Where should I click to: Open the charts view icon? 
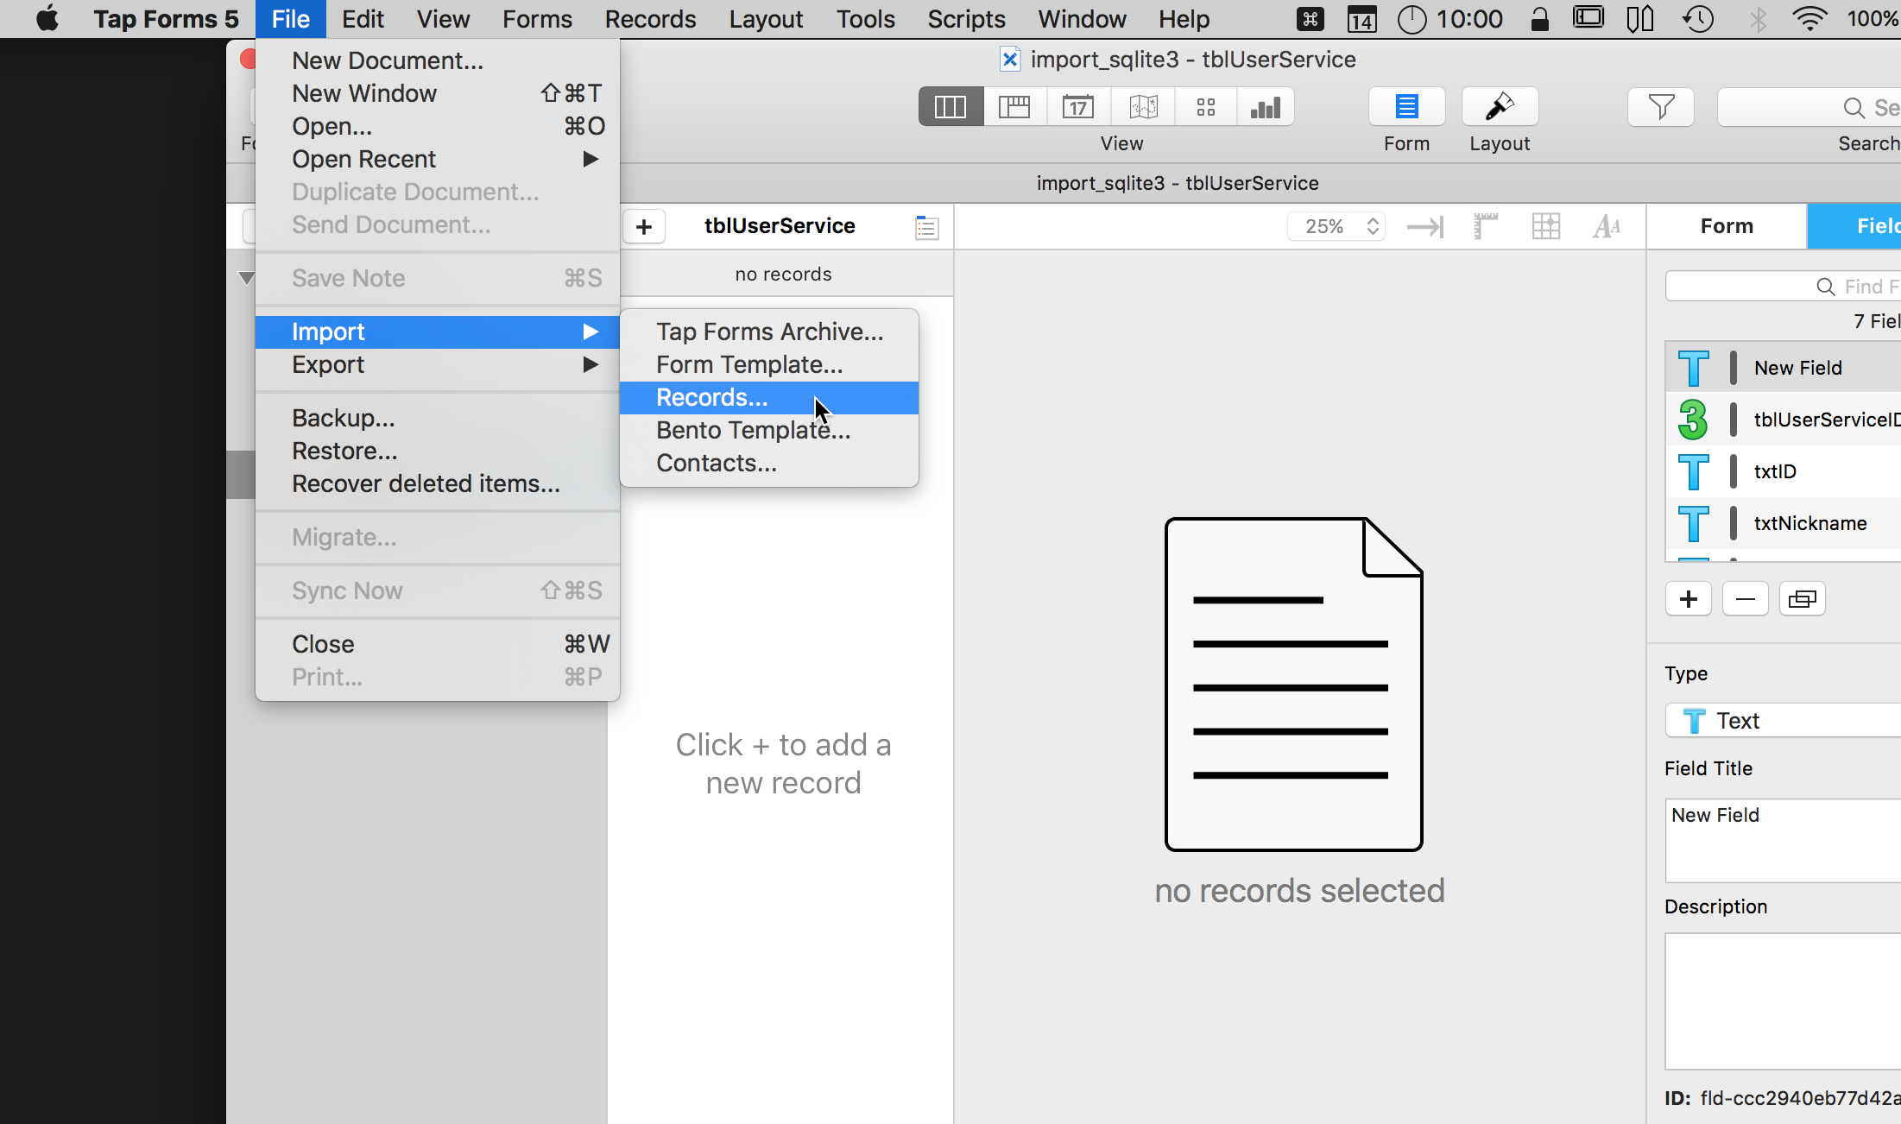pos(1266,107)
